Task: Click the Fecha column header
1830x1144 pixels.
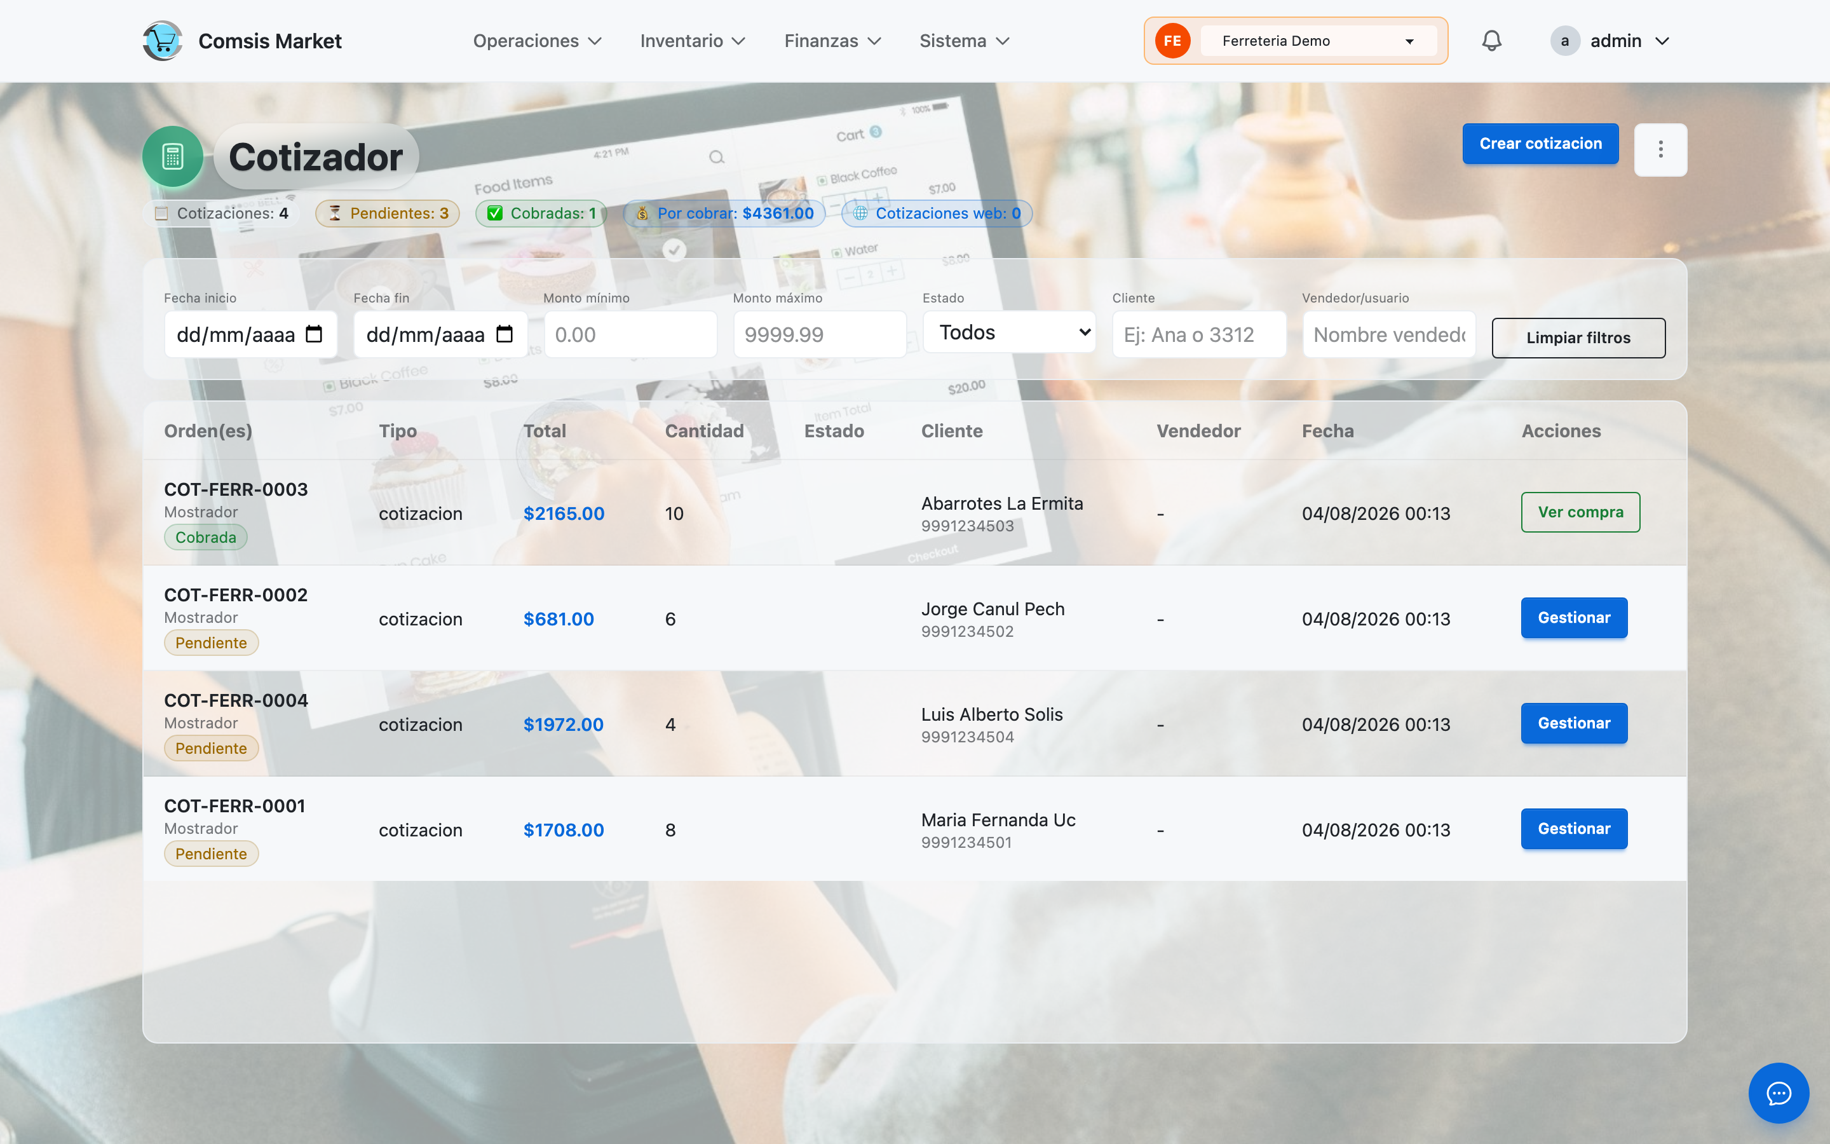Action: tap(1328, 432)
